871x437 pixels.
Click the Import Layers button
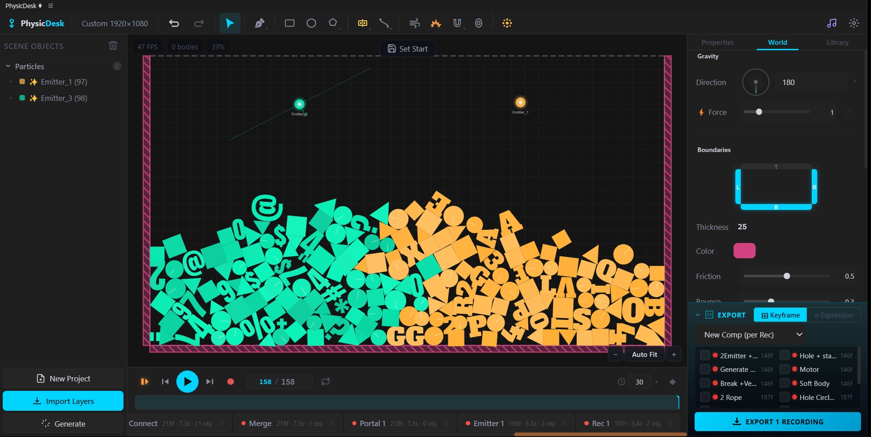pos(63,401)
